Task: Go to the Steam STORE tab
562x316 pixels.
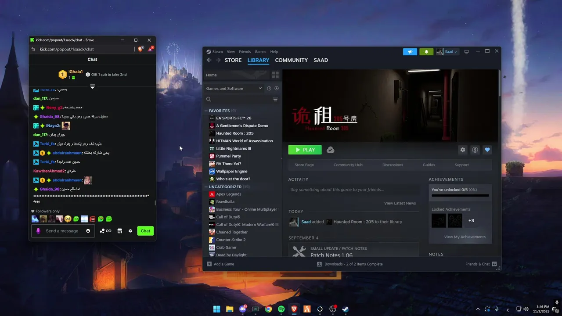Action: coord(233,60)
